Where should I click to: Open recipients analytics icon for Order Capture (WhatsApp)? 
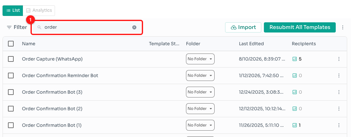[x=295, y=59]
